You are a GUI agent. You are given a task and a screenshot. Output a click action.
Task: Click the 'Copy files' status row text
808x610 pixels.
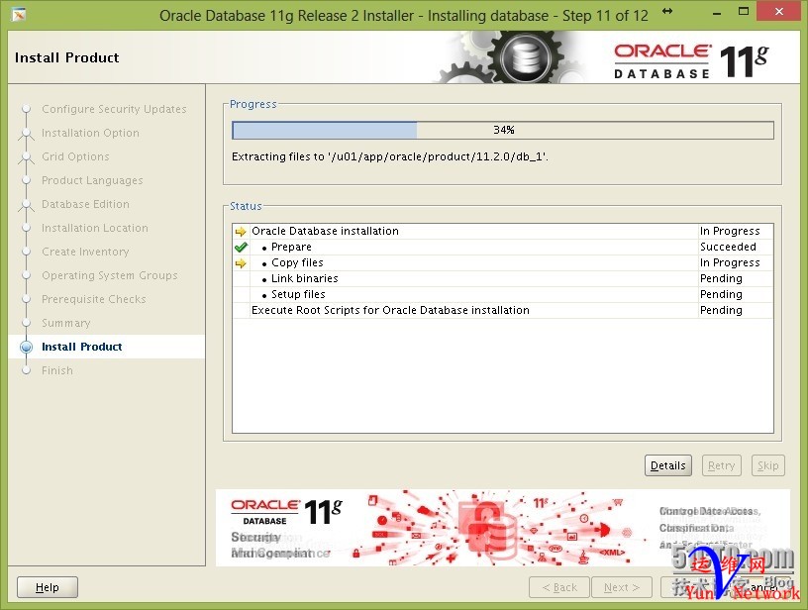[297, 262]
